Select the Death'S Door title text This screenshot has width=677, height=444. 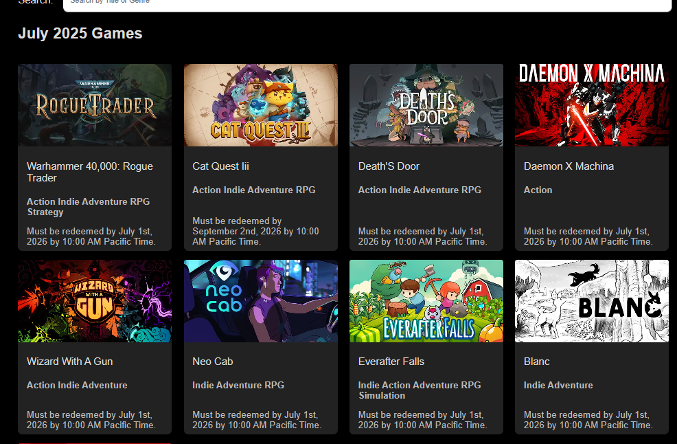389,166
